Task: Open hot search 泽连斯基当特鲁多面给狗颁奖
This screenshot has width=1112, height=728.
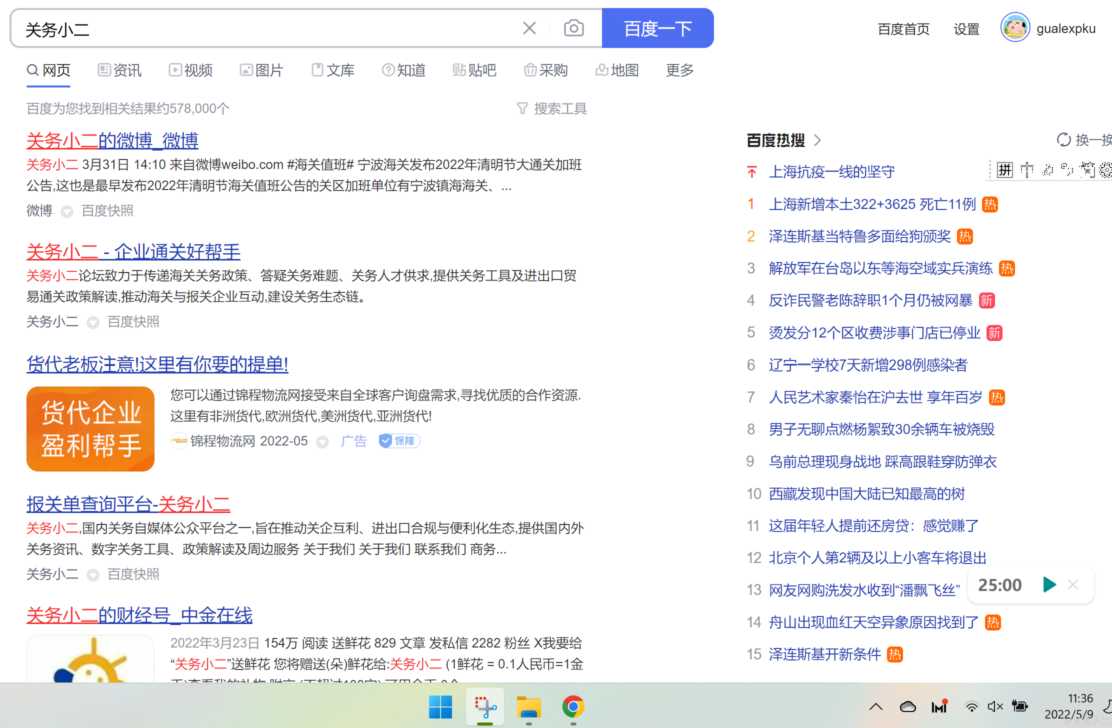Action: pyautogui.click(x=860, y=236)
